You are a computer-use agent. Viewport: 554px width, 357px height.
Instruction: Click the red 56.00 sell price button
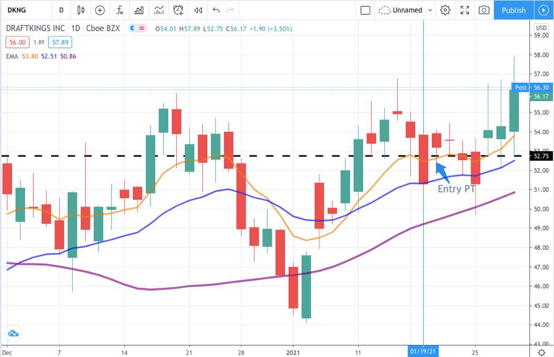pos(17,43)
